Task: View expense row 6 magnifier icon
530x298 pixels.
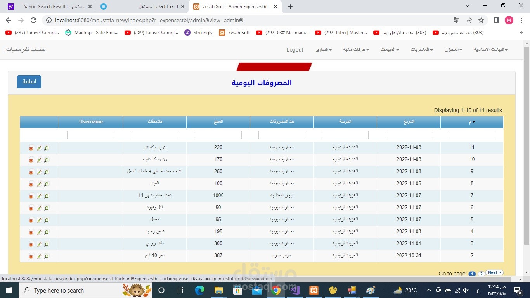Action: point(47,208)
